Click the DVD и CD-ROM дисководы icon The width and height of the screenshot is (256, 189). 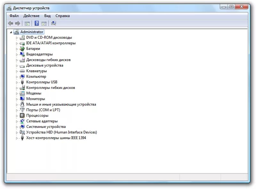[x=22, y=37]
